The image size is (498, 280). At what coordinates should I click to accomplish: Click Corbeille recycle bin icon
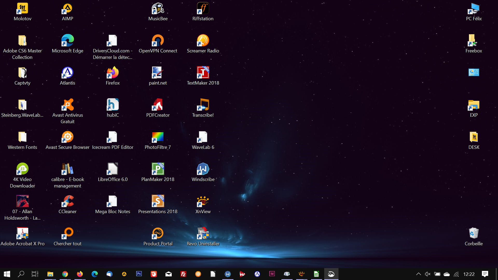[x=473, y=233]
